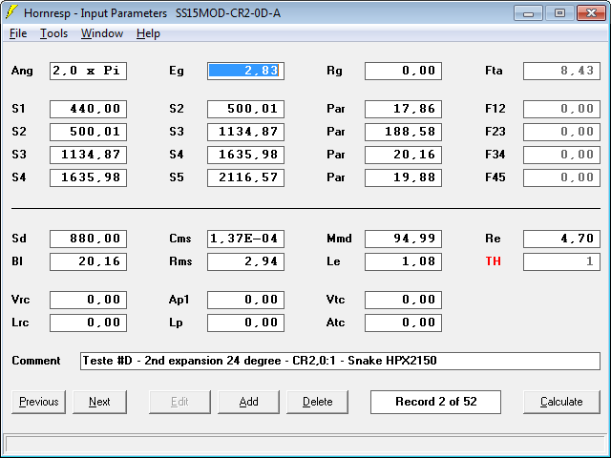Viewport: 611px width, 458px height.
Task: Click the Add record button
Action: click(248, 402)
